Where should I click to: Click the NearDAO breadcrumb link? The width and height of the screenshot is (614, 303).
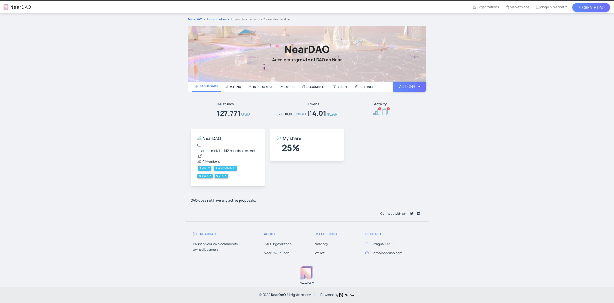click(195, 19)
